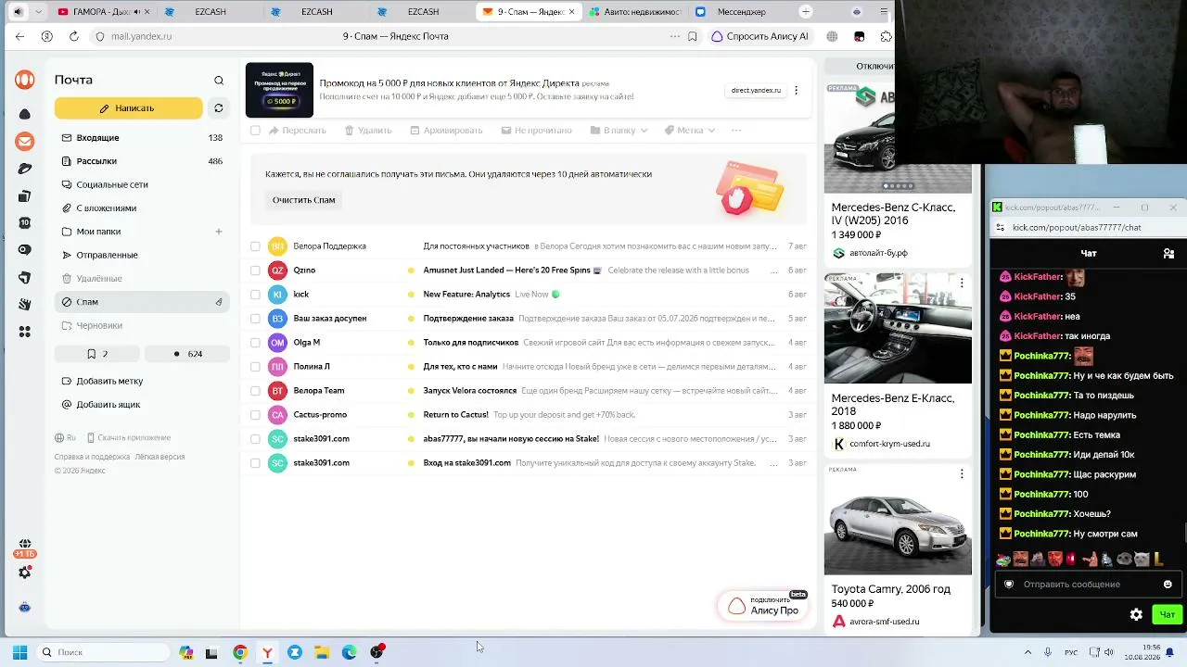The width and height of the screenshot is (1187, 667).
Task: Tick checkbox for Полина Л email
Action: [x=255, y=367]
